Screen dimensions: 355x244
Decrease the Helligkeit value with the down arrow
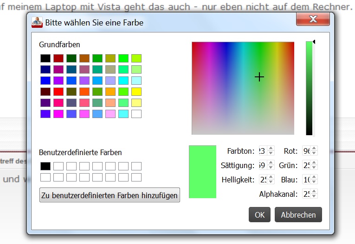[271, 181]
